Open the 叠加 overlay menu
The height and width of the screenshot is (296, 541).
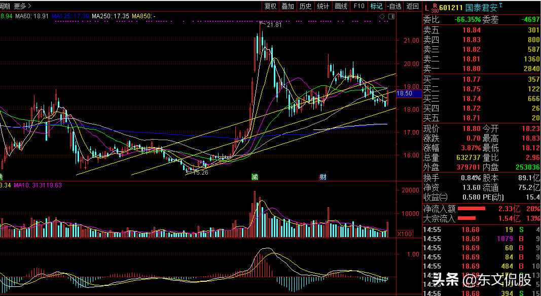(x=288, y=6)
